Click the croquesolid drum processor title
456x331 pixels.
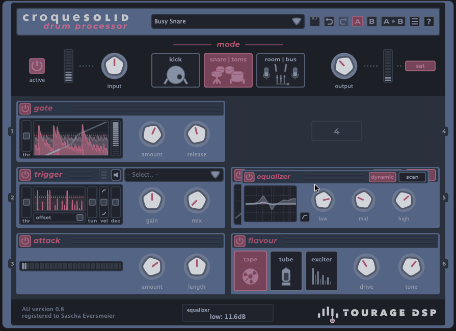tap(75, 21)
